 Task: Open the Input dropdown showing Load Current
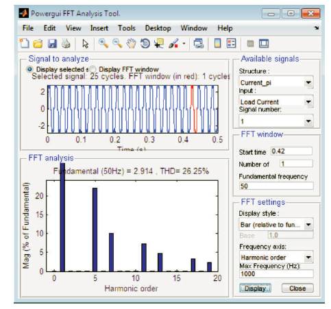pos(276,101)
